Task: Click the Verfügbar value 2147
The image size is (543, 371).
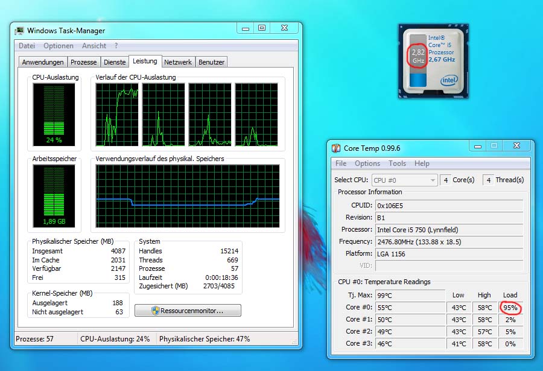Action: (118, 268)
